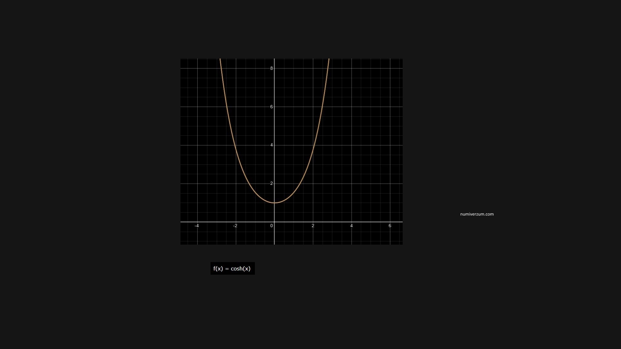Click grid intersection at x=-4, y=2
The height and width of the screenshot is (349, 621).
tap(197, 184)
